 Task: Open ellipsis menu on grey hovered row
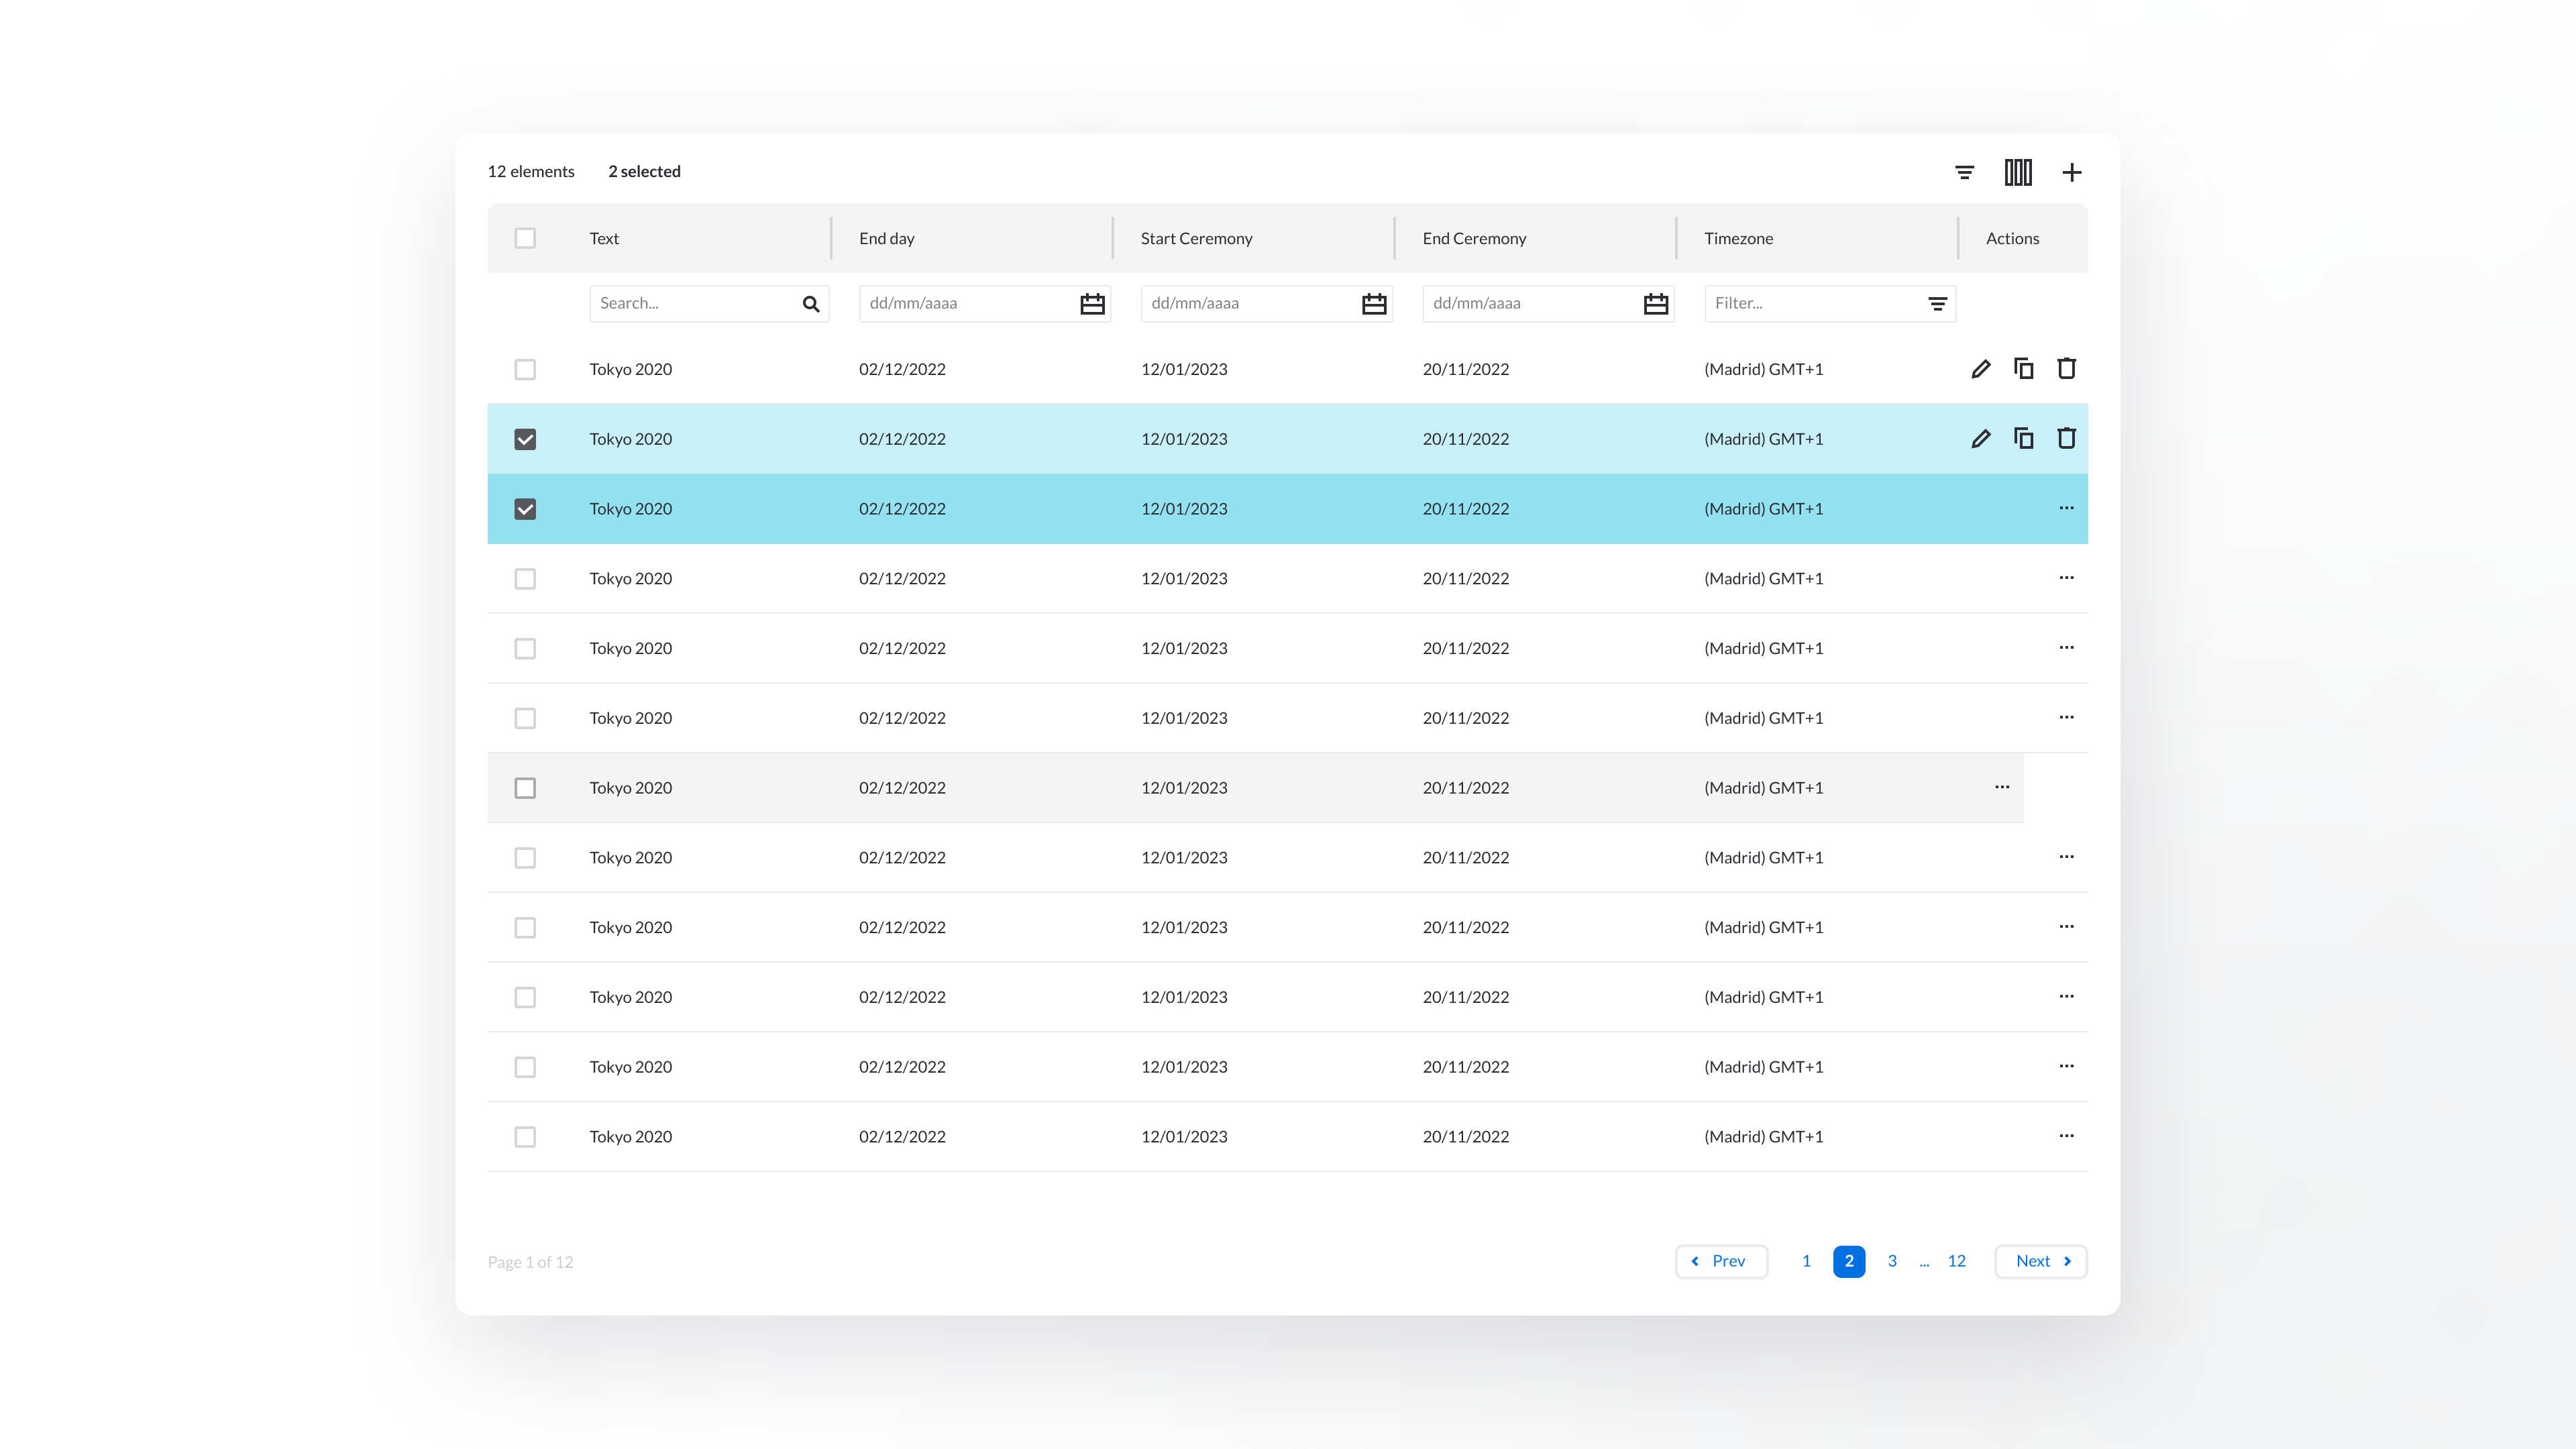(2002, 787)
